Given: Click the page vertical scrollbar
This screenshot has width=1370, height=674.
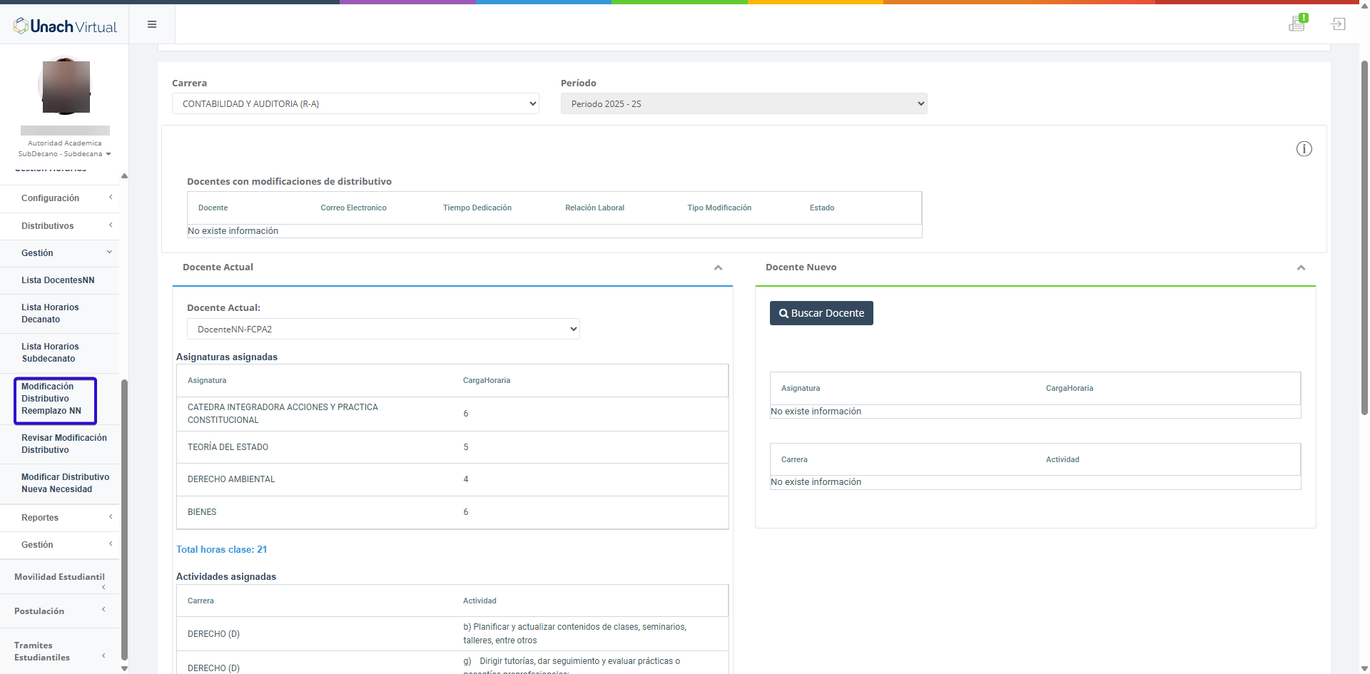Looking at the screenshot, I should click(1364, 235).
